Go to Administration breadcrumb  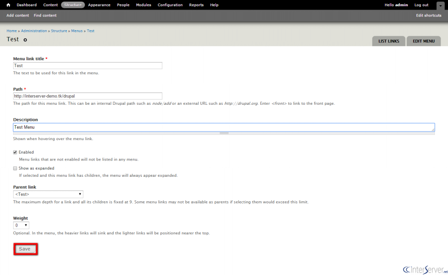(x=34, y=31)
